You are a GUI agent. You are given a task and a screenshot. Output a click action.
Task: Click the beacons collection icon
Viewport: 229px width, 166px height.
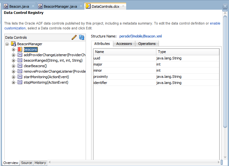(20, 49)
